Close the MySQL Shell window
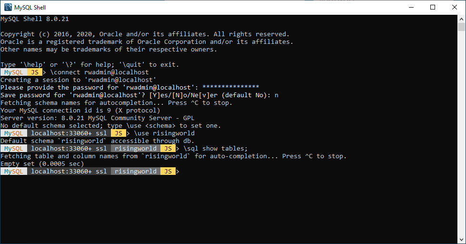 pos(455,7)
